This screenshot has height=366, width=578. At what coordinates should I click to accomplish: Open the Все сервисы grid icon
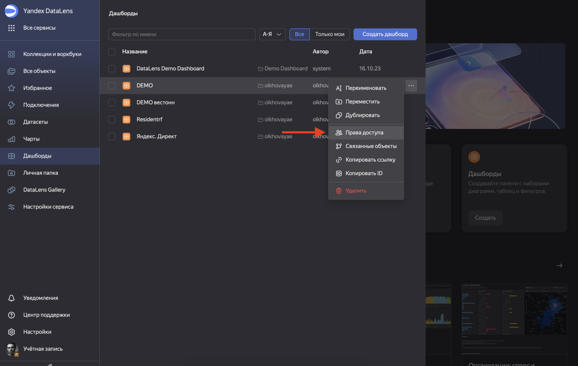point(11,28)
